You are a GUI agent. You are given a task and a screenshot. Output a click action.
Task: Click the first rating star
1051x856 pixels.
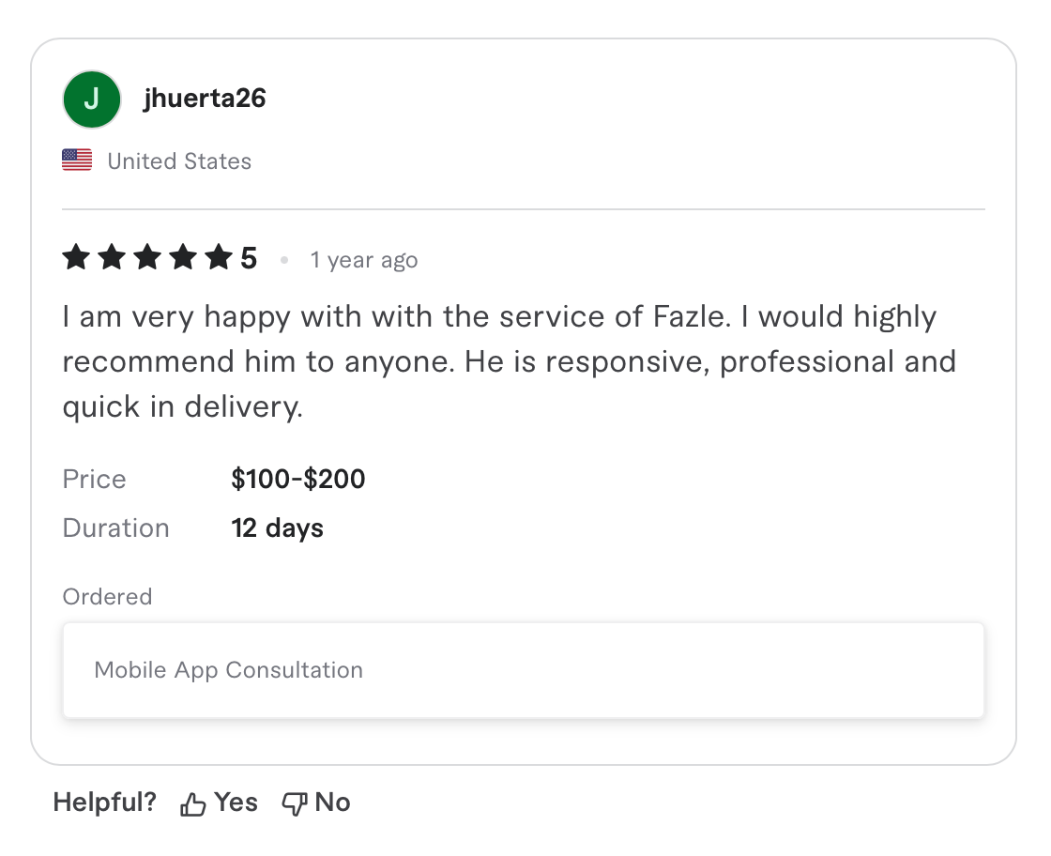click(x=76, y=256)
